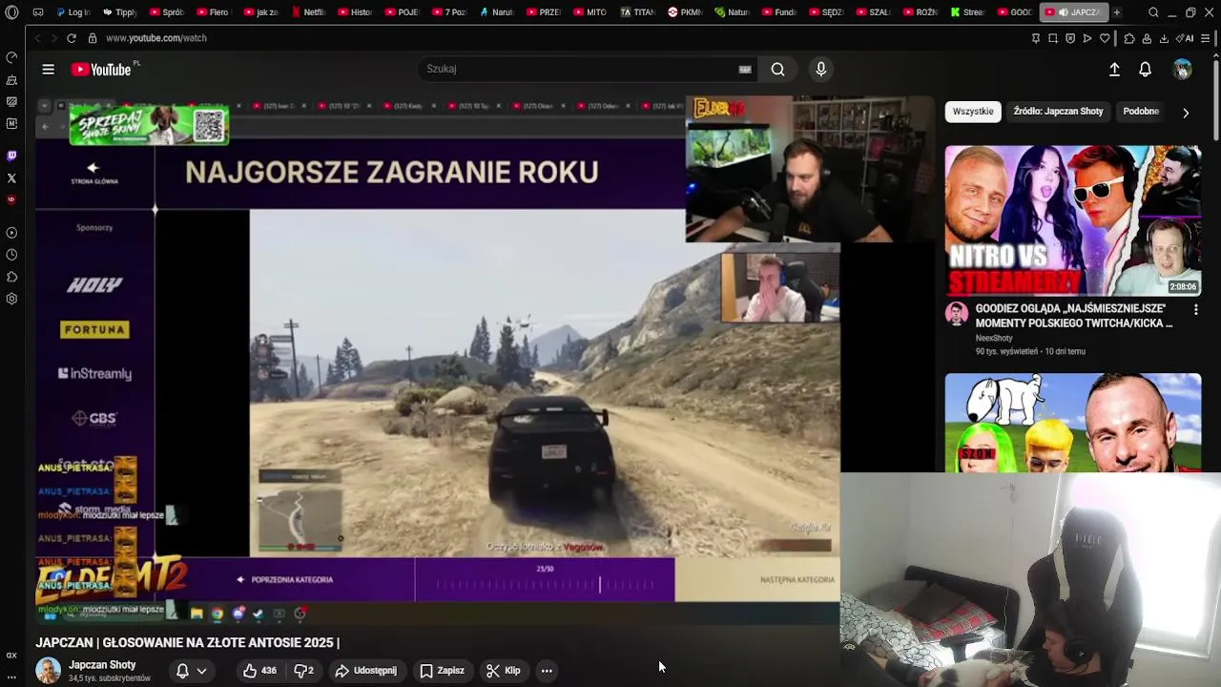Open the second recommended video thumbnail
The width and height of the screenshot is (1221, 687).
(1073, 423)
